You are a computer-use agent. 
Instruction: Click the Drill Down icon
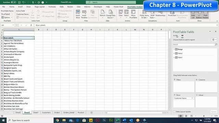coord(33,14)
